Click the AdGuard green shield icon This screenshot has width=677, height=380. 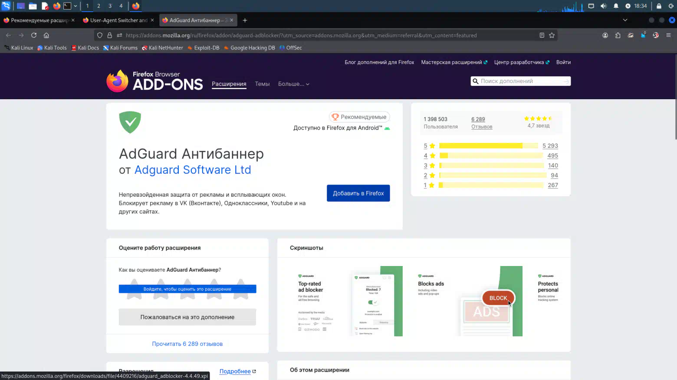[x=130, y=122]
